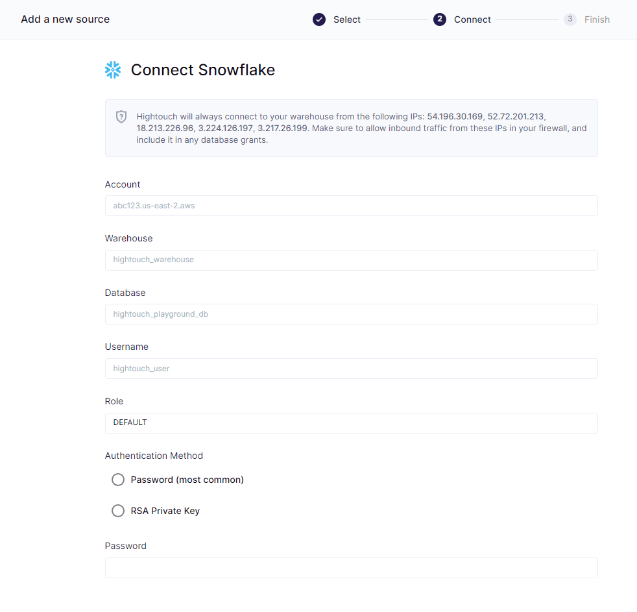Select RSA Private Key radio option
Viewport: 637px width, 612px height.
point(118,511)
